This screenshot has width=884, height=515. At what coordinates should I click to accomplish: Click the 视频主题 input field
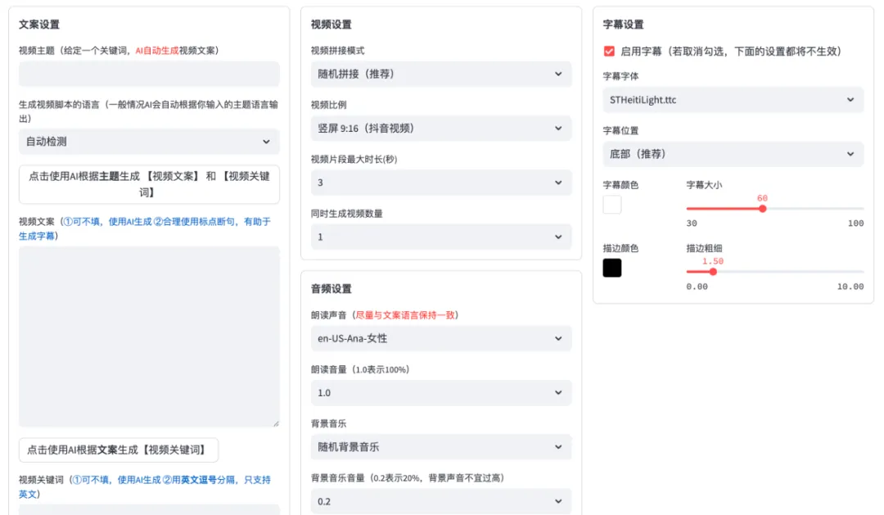[x=149, y=75]
